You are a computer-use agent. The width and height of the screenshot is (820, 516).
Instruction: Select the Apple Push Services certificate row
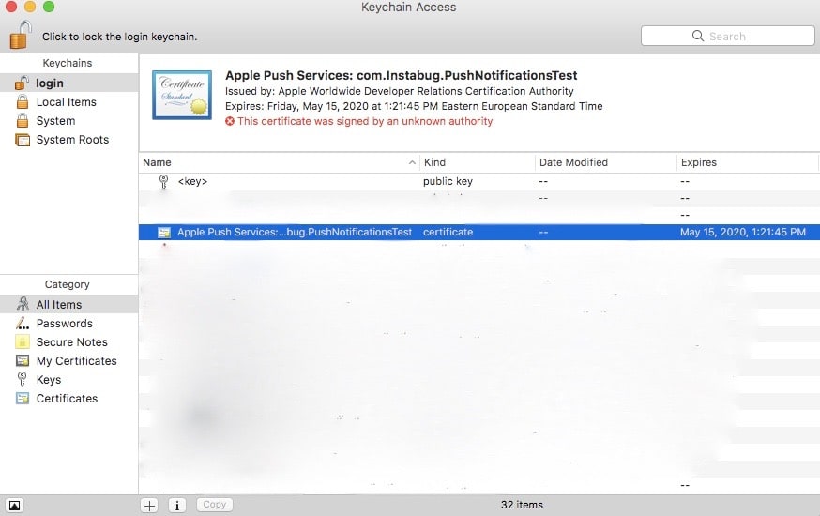(x=479, y=232)
